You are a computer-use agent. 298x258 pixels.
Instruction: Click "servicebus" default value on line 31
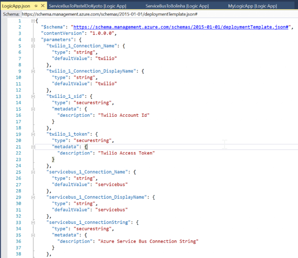point(111,210)
